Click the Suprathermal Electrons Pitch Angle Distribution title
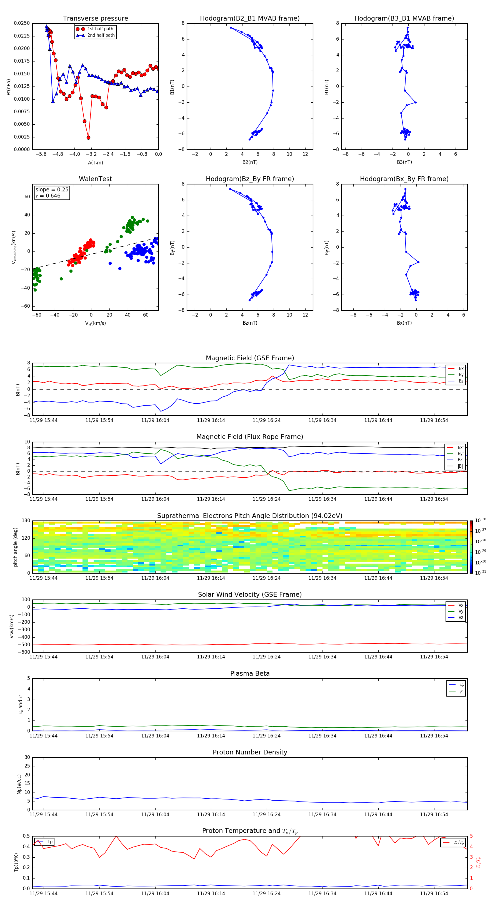 [250, 516]
